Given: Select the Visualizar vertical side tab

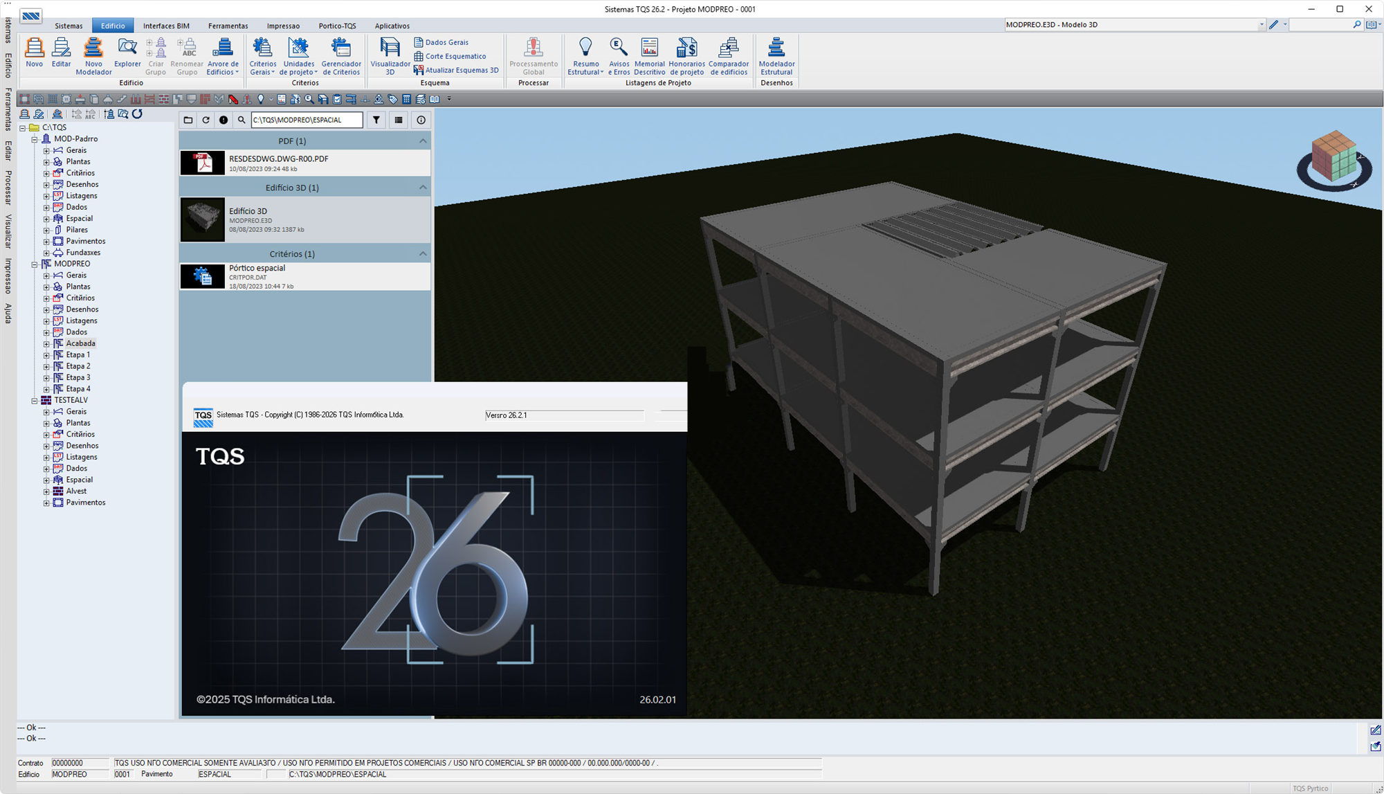Looking at the screenshot, I should [x=8, y=231].
